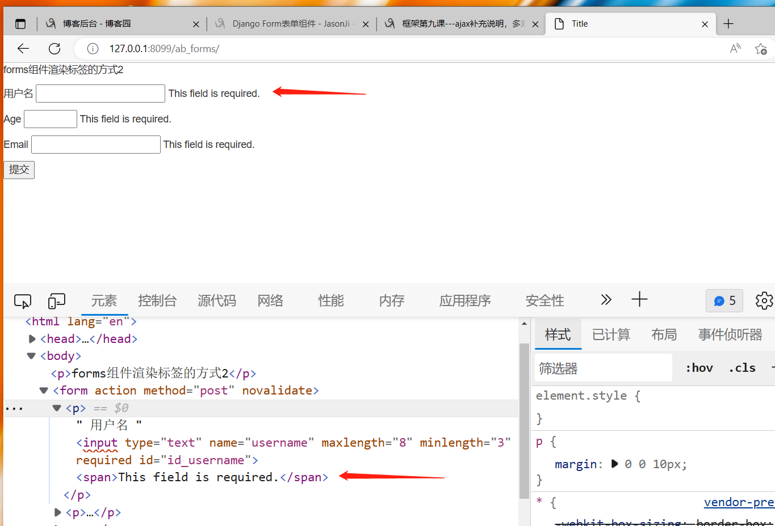
Task: Click the 筛选器 style filter box
Action: tap(604, 368)
